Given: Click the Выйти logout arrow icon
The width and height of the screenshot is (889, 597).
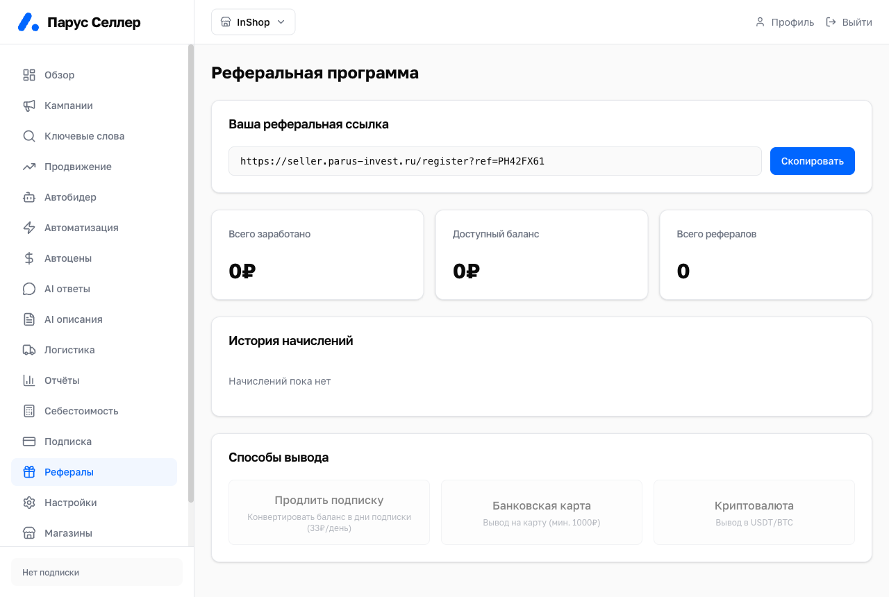Looking at the screenshot, I should (831, 22).
